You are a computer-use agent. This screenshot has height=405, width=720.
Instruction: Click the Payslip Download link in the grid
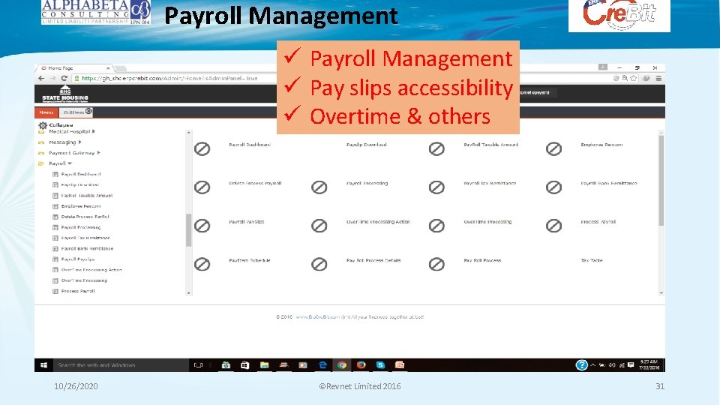367,145
